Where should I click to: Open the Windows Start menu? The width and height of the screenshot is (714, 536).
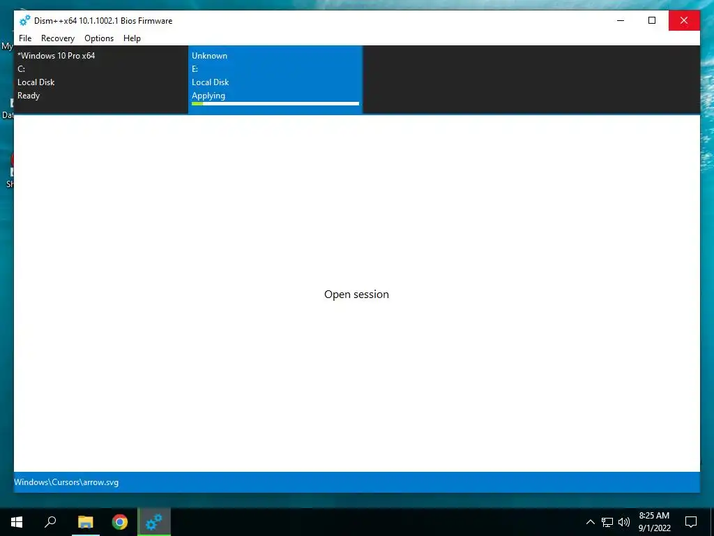(x=17, y=522)
